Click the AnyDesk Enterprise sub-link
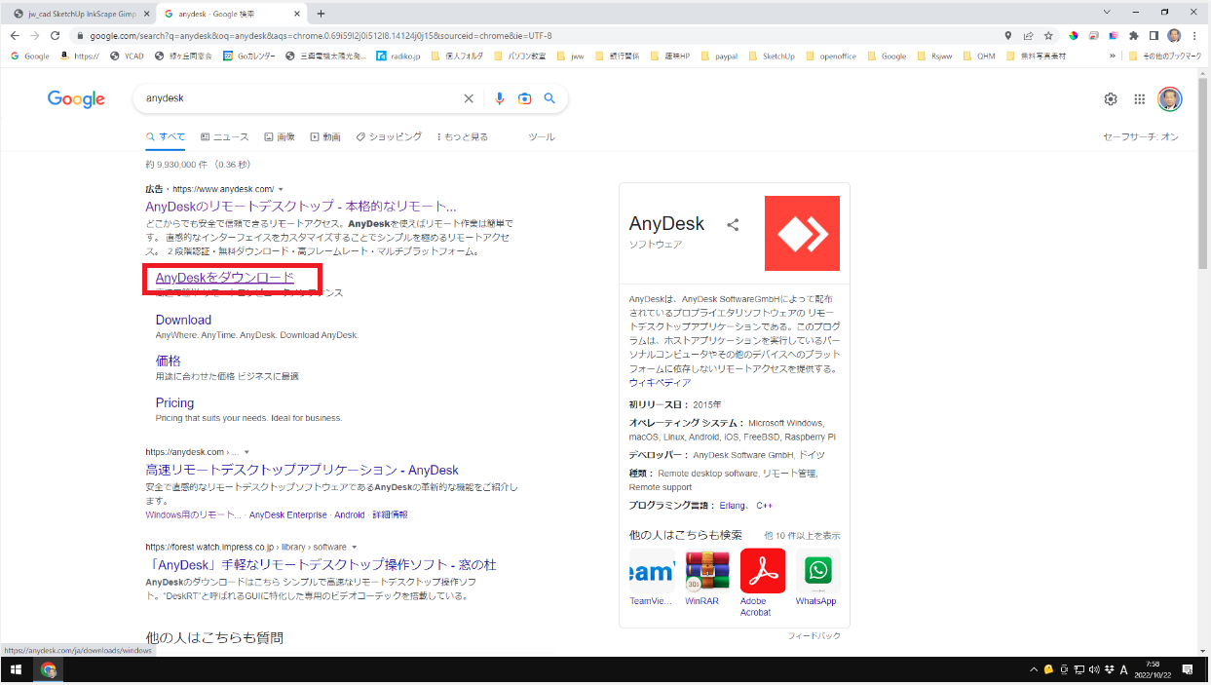This screenshot has height=685, width=1211. pos(287,514)
